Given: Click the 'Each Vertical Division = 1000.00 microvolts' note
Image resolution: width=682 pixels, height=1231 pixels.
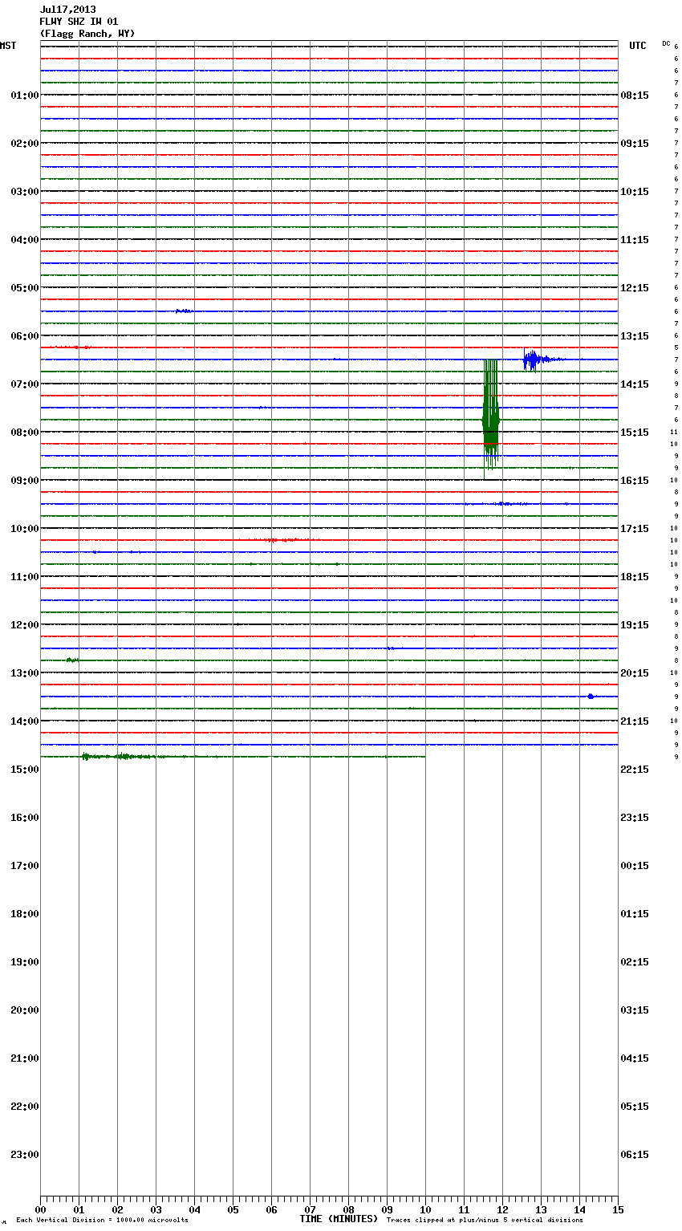Looking at the screenshot, I should (x=102, y=1221).
